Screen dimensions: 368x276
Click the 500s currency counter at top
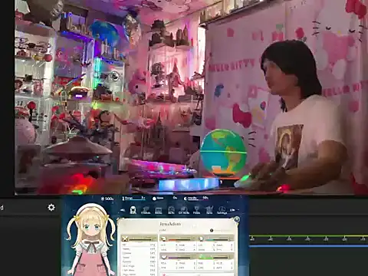[x=107, y=199]
